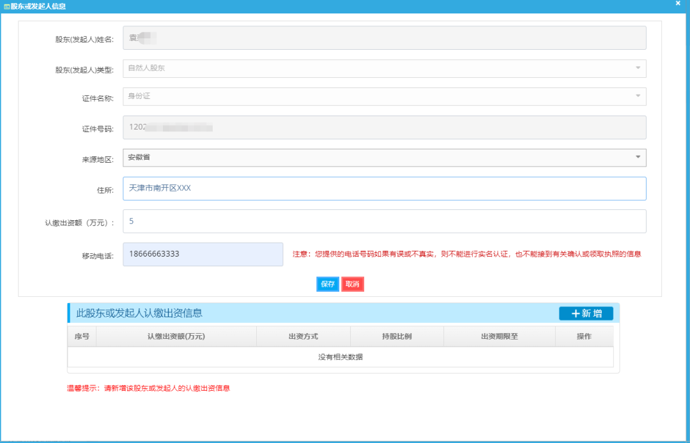This screenshot has height=443, width=690.
Task: Click the 出资期限至 column header
Action: click(500, 336)
